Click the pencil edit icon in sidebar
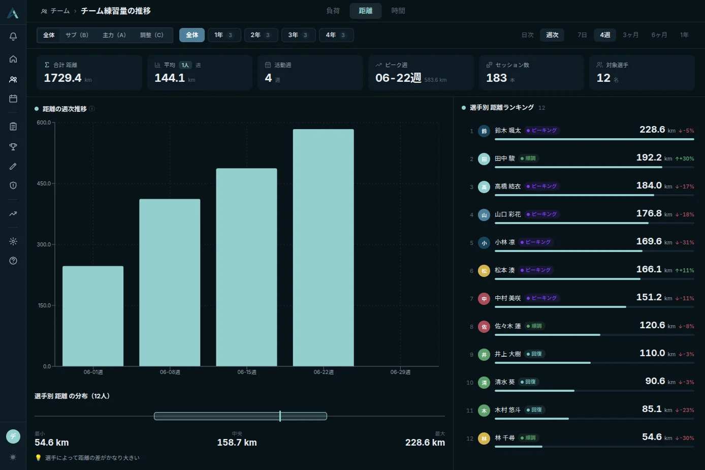The width and height of the screenshot is (705, 470). (x=13, y=166)
